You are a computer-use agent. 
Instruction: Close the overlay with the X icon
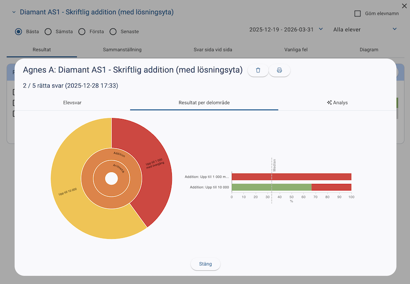pos(404,6)
